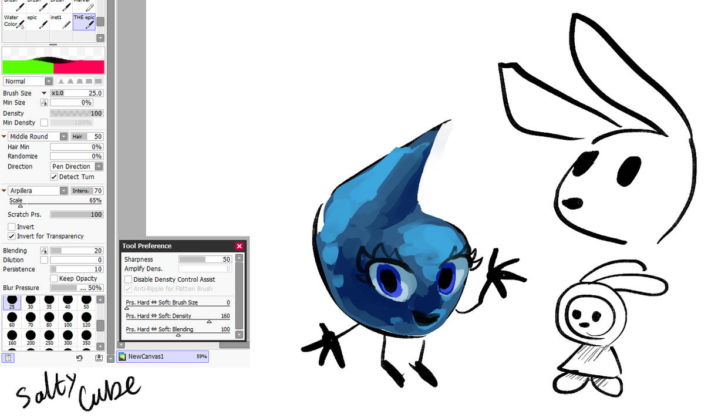Select the Water Color brush preset
This screenshot has width=708, height=418.
[x=13, y=22]
